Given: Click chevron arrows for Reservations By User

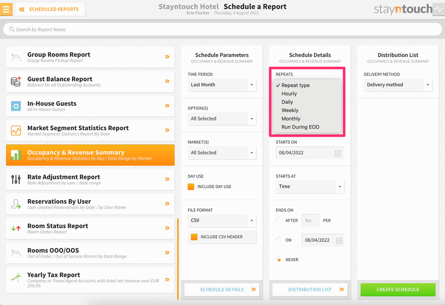Looking at the screenshot, I should [x=167, y=203].
